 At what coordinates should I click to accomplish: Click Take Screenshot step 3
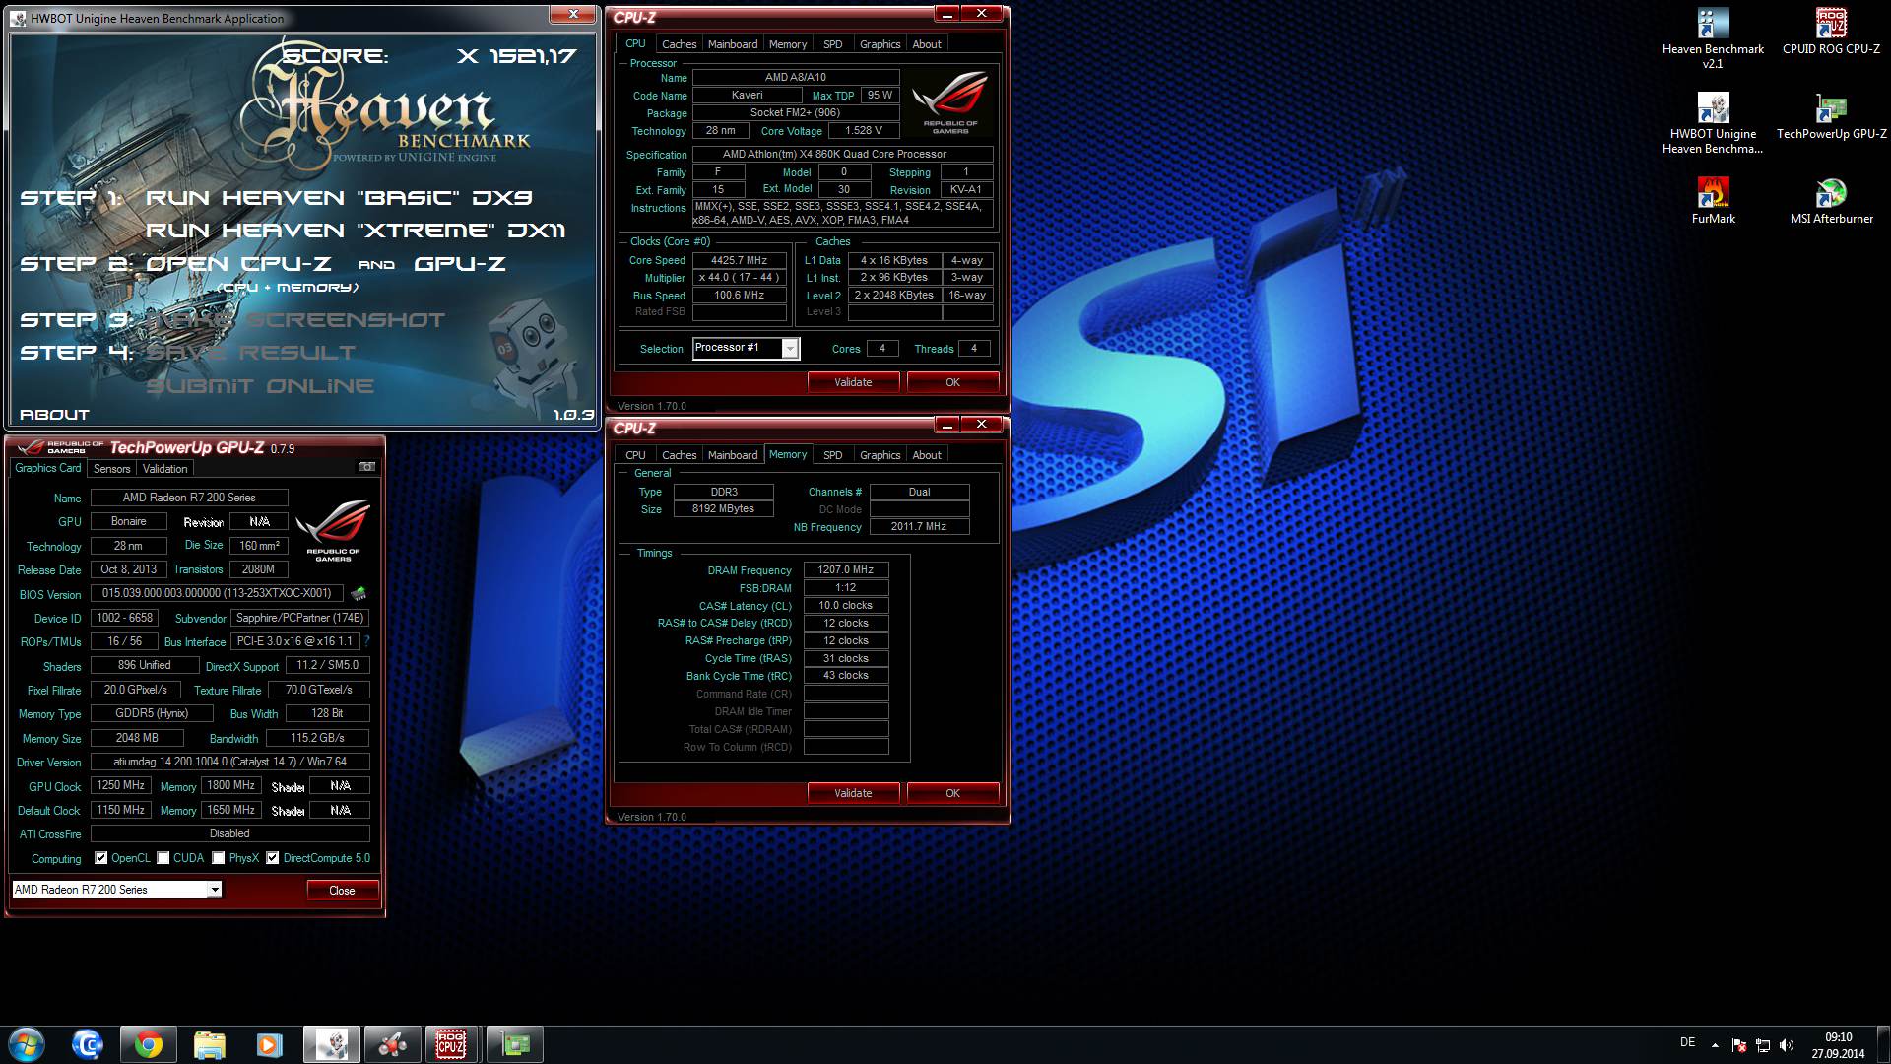296,320
